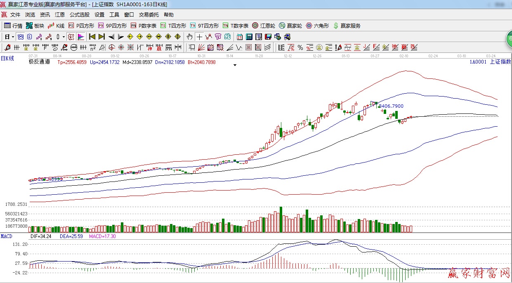Expand the 日 period dropdown arrow
Viewport: 512px width, 283px height.
(x=13, y=37)
